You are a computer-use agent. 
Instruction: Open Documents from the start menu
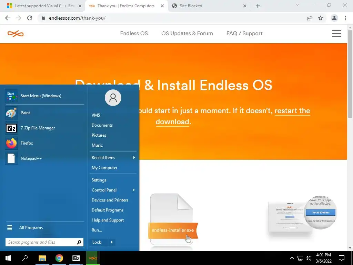[113, 125]
